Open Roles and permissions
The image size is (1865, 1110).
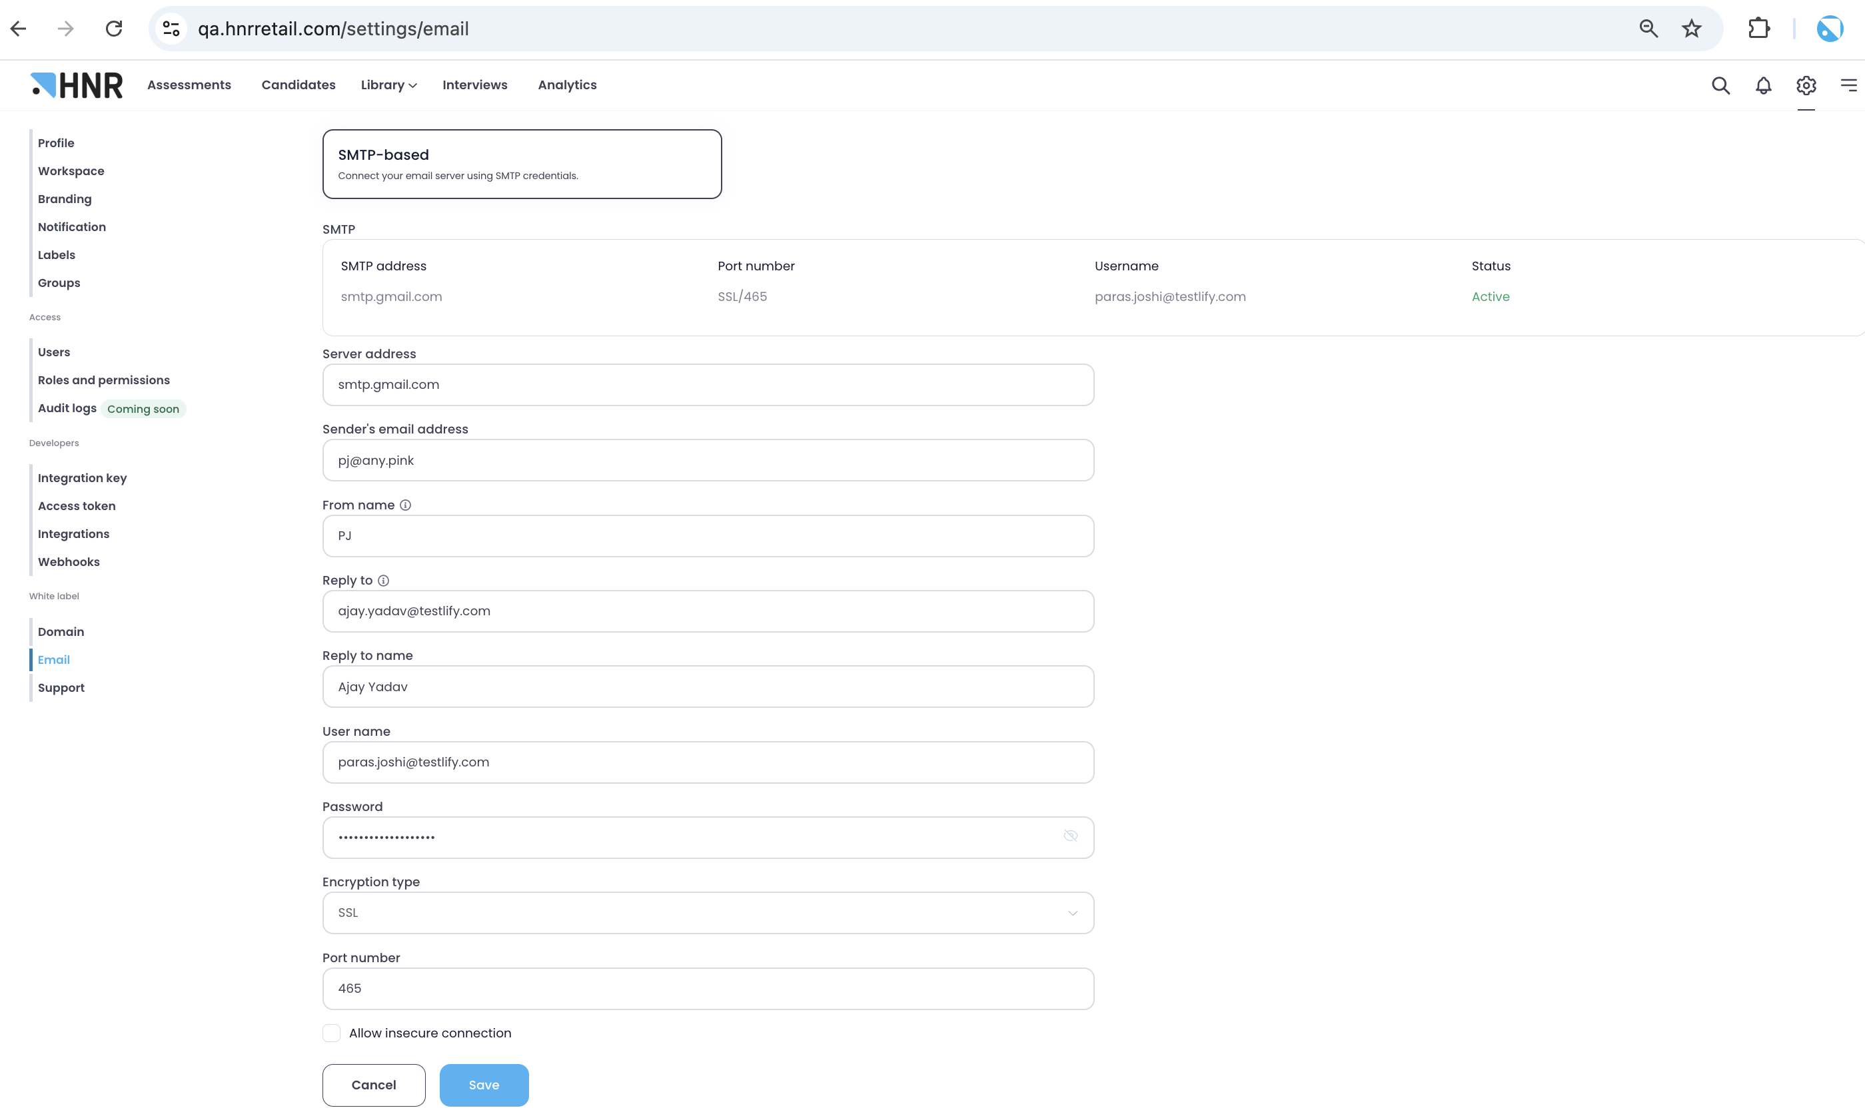[x=104, y=380]
